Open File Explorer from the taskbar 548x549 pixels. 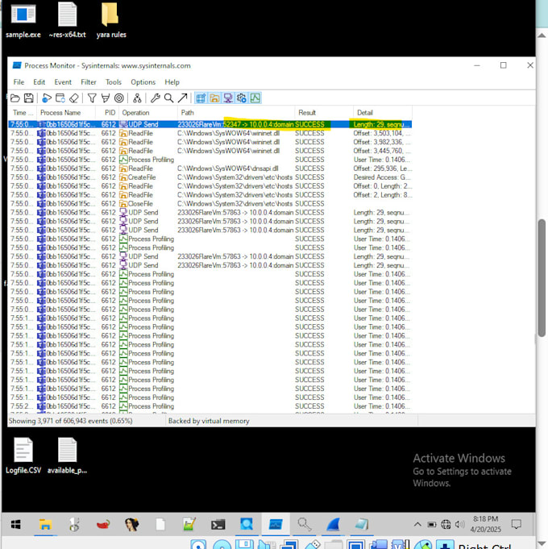(x=45, y=524)
